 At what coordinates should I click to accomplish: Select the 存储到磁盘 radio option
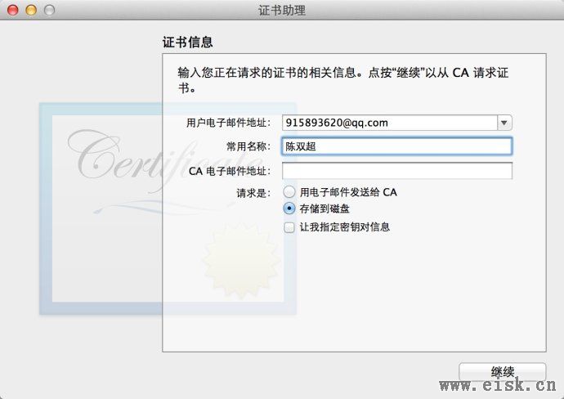[289, 208]
